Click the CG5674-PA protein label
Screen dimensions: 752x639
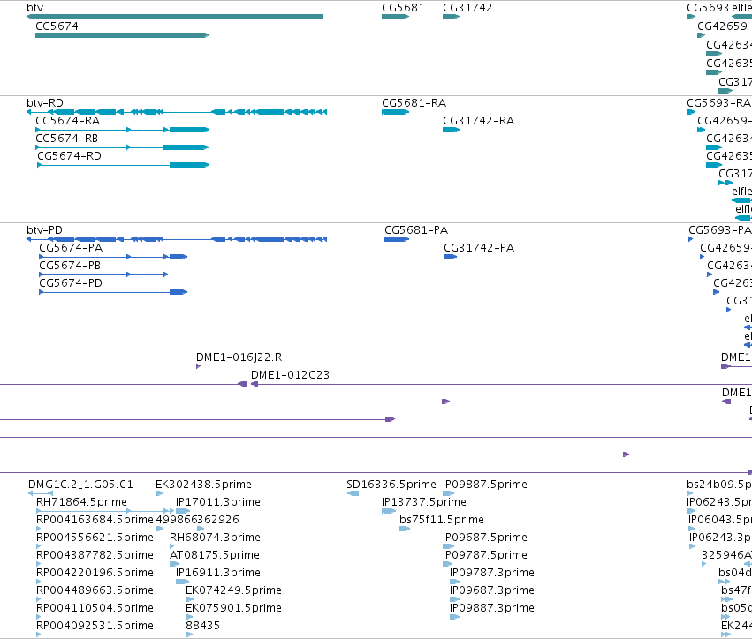pyautogui.click(x=71, y=248)
